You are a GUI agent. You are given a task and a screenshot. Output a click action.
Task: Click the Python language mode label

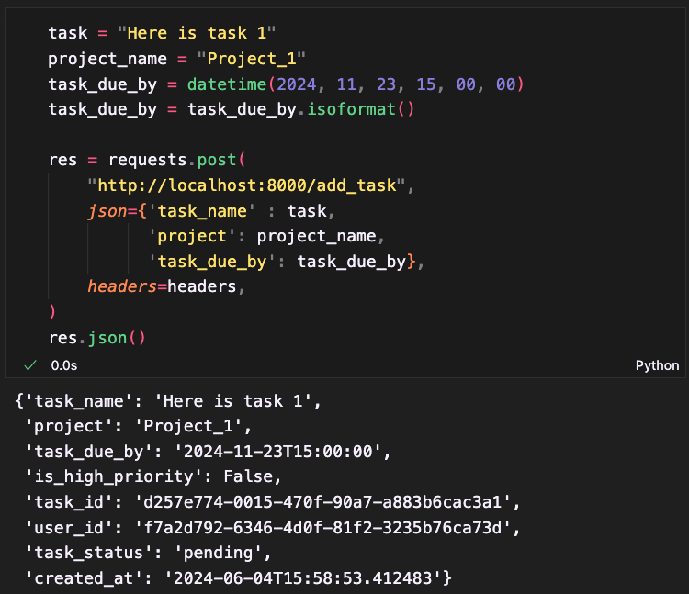point(657,365)
